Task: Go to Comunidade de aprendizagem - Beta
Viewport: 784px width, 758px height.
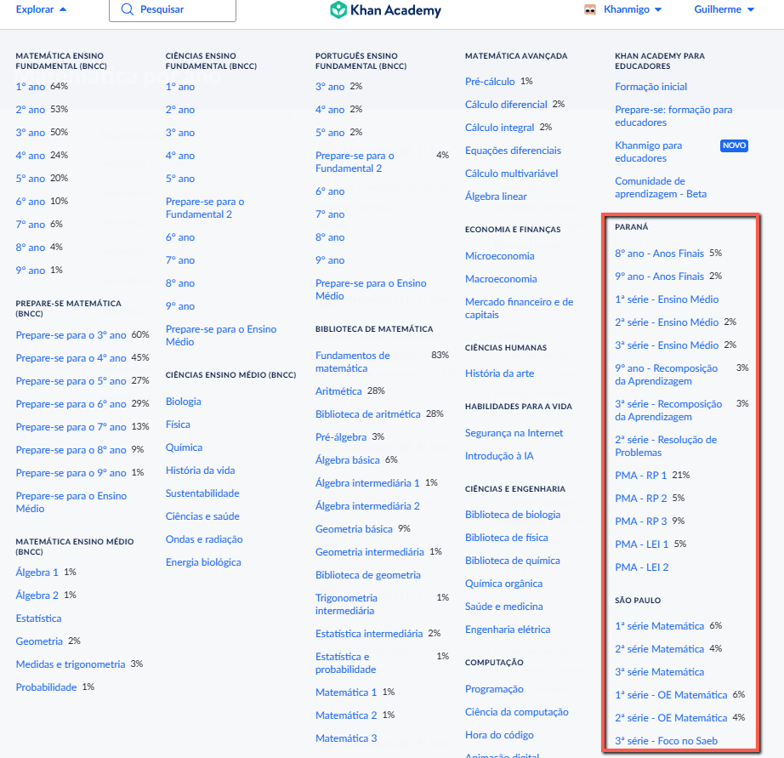Action: 661,188
